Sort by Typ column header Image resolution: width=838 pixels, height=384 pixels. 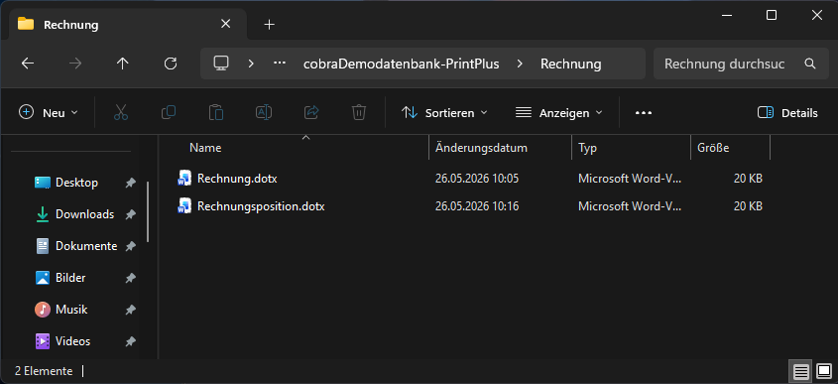(x=587, y=148)
